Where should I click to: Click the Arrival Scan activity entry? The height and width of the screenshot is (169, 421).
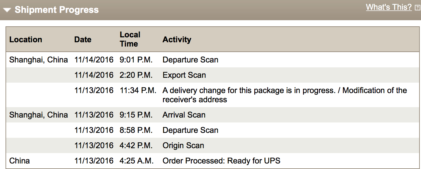(184, 115)
